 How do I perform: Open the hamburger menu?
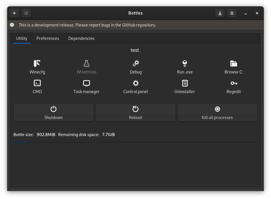(x=232, y=13)
